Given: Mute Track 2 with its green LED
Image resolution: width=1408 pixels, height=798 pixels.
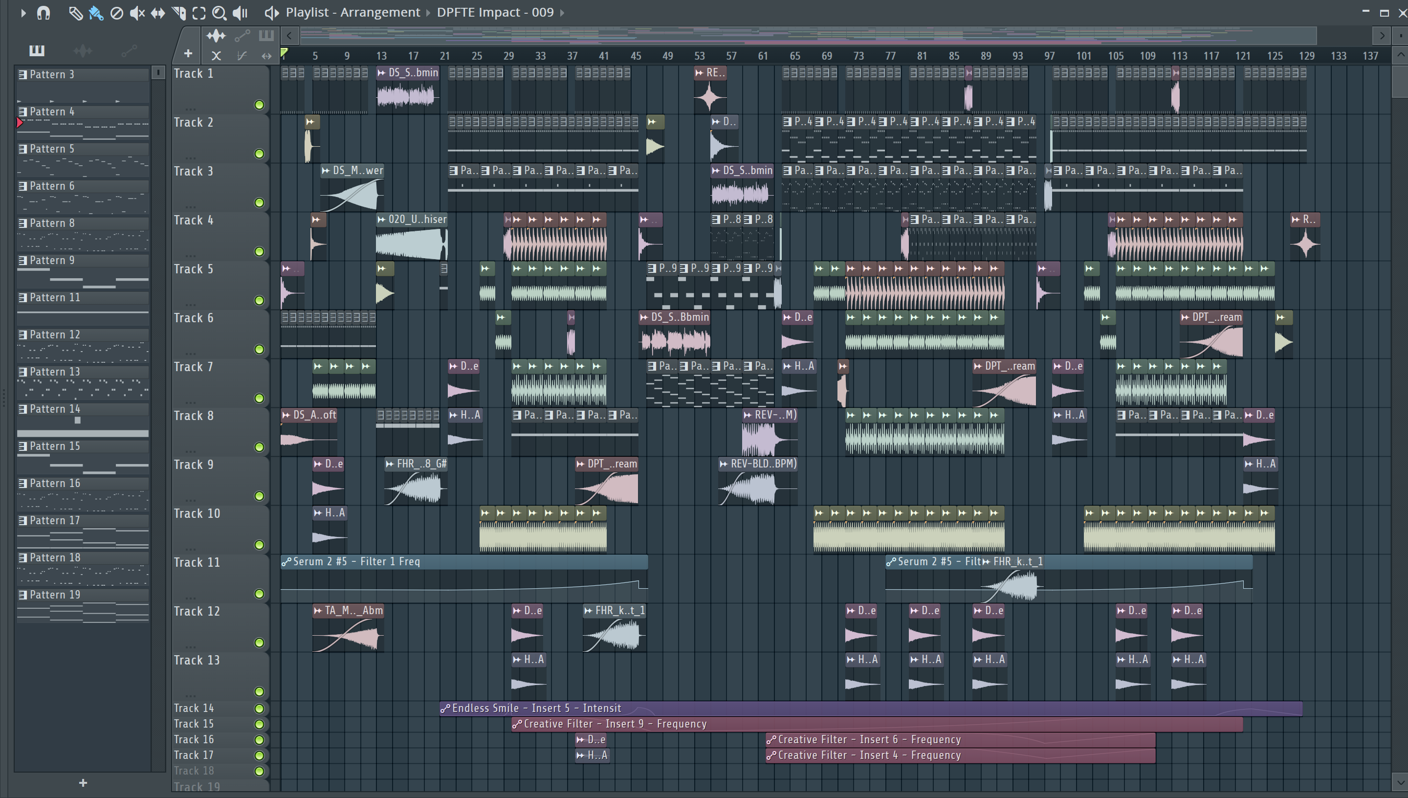Looking at the screenshot, I should (259, 154).
